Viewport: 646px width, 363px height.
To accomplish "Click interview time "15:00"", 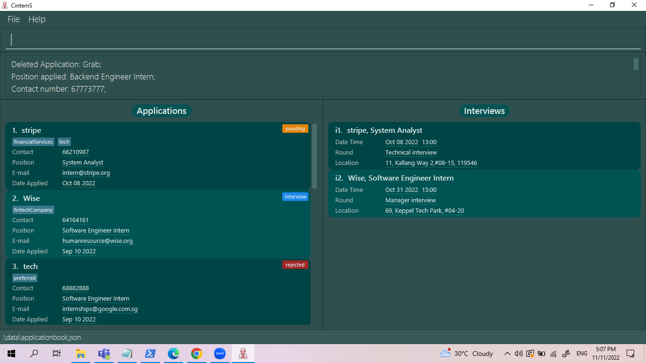I will [429, 190].
